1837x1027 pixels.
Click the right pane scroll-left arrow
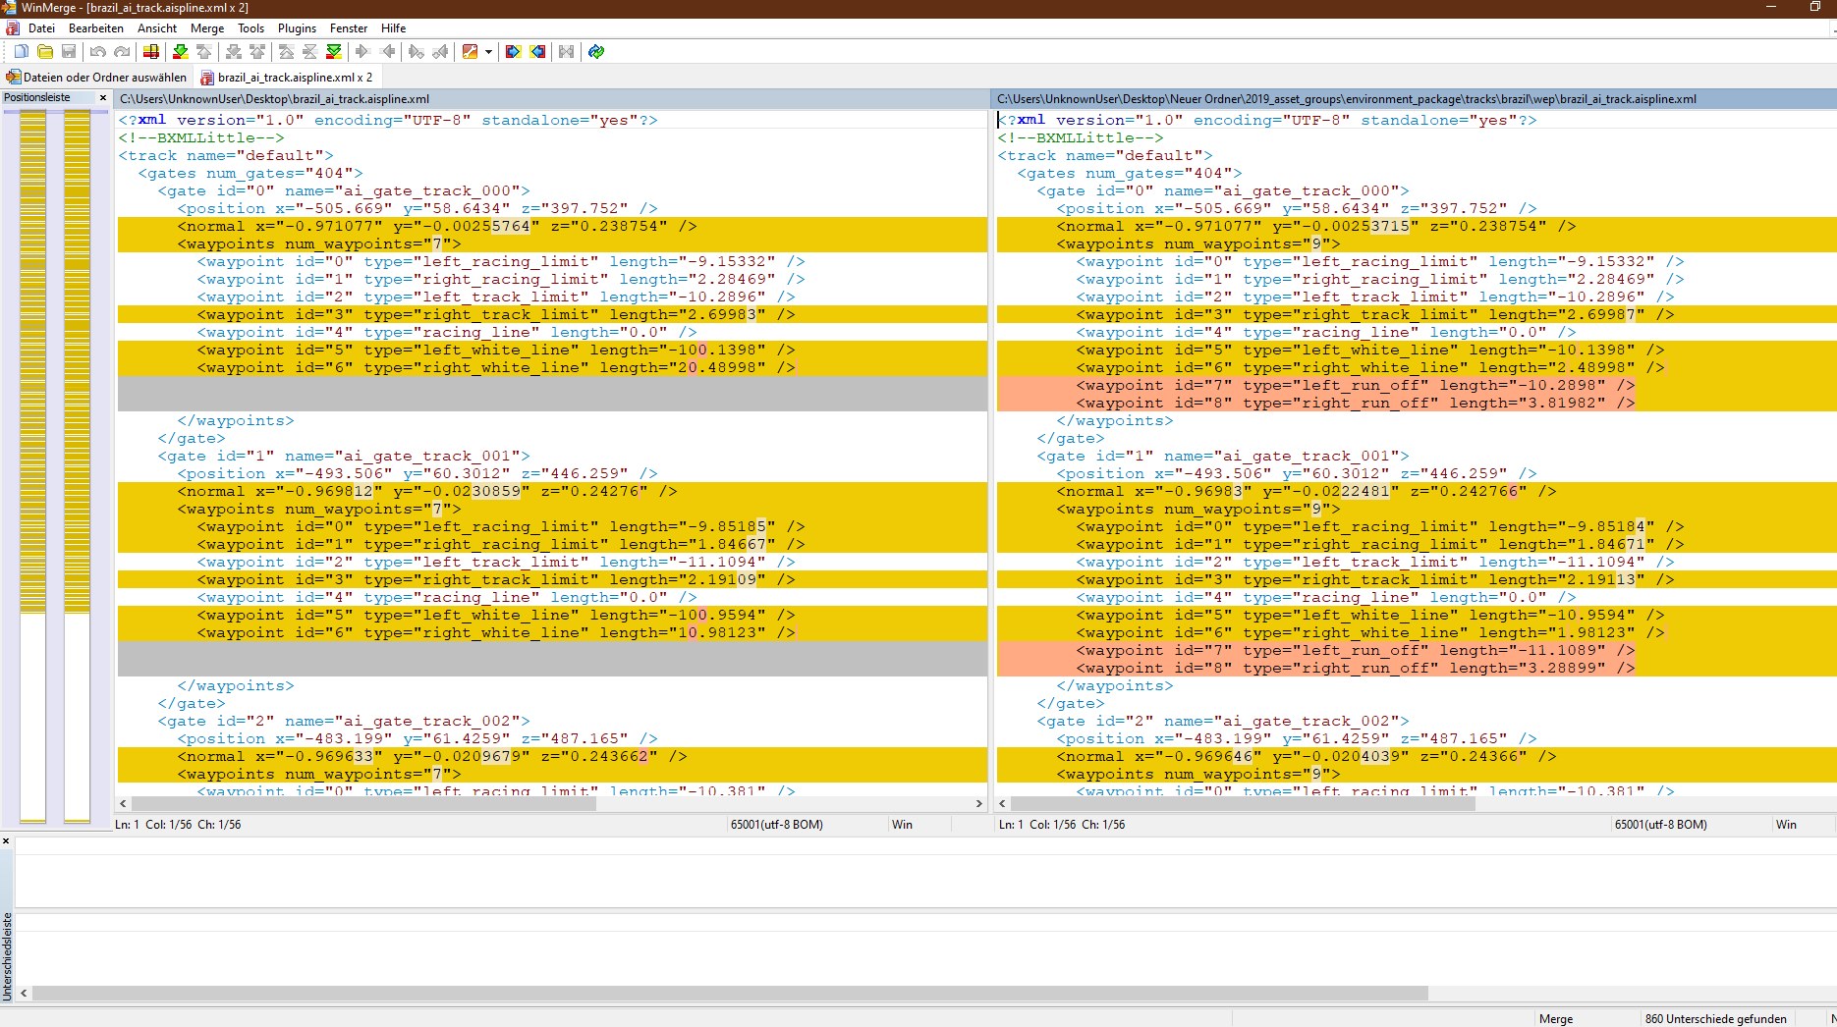1002,803
